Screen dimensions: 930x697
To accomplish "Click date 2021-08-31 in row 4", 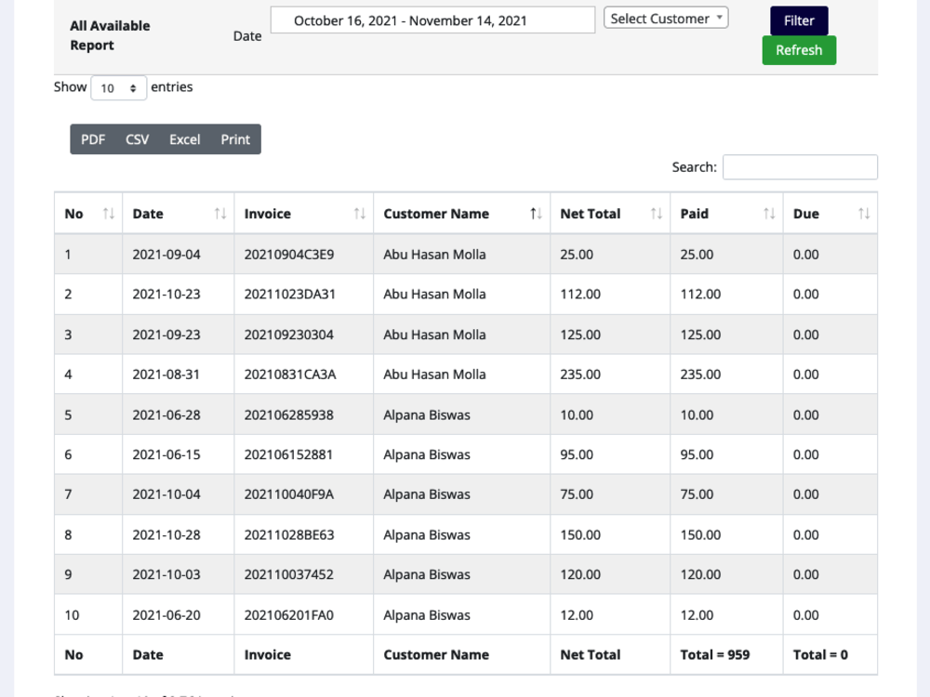I will [x=166, y=375].
